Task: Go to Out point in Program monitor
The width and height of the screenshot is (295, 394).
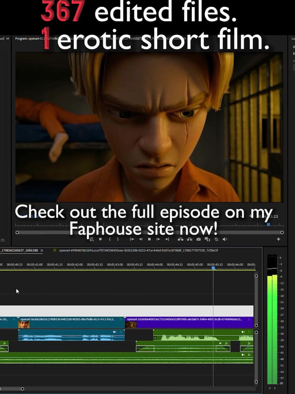Action: click(x=167, y=239)
